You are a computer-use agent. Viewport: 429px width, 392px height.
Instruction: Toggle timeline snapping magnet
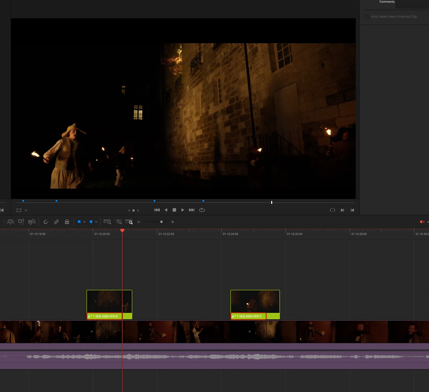(46, 222)
